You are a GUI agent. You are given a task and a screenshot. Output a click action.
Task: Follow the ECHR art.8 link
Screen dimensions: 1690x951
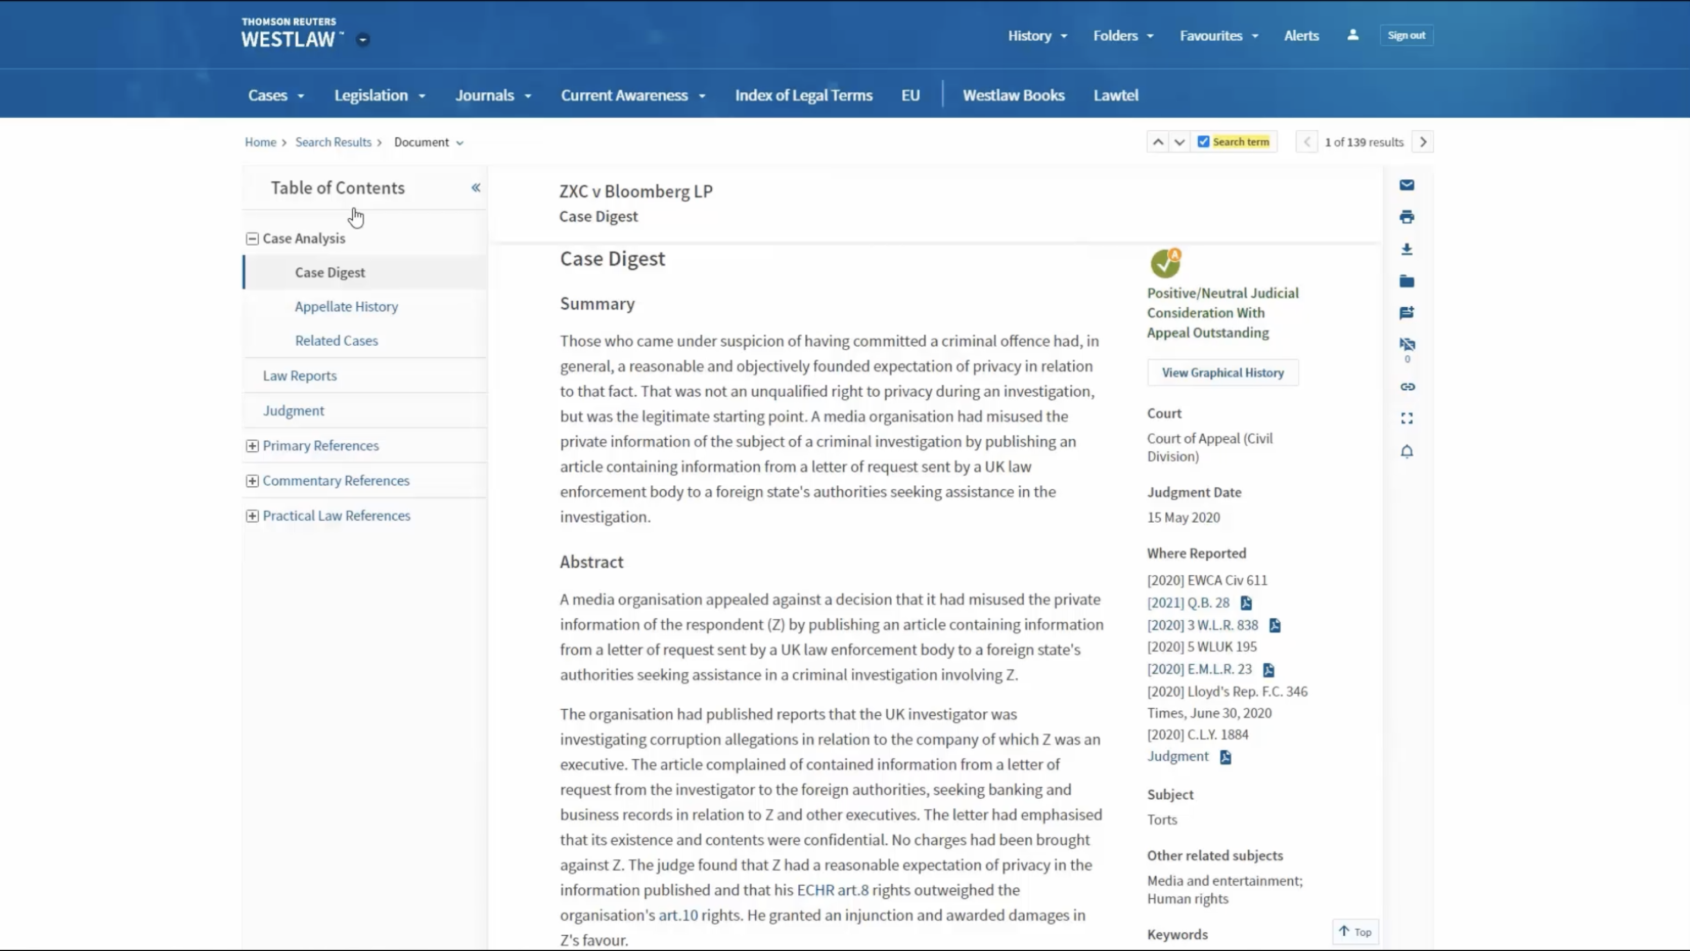[x=832, y=890]
